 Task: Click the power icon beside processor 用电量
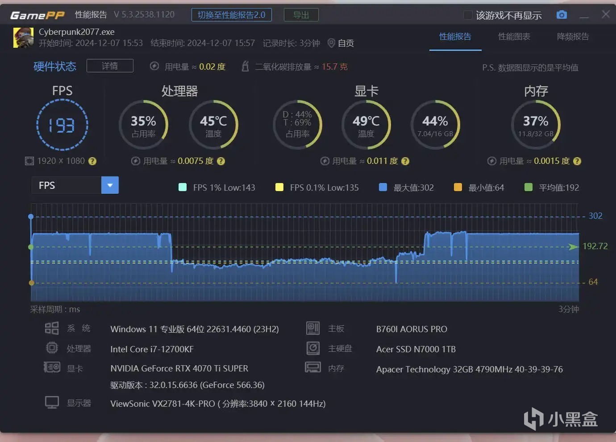(x=136, y=161)
